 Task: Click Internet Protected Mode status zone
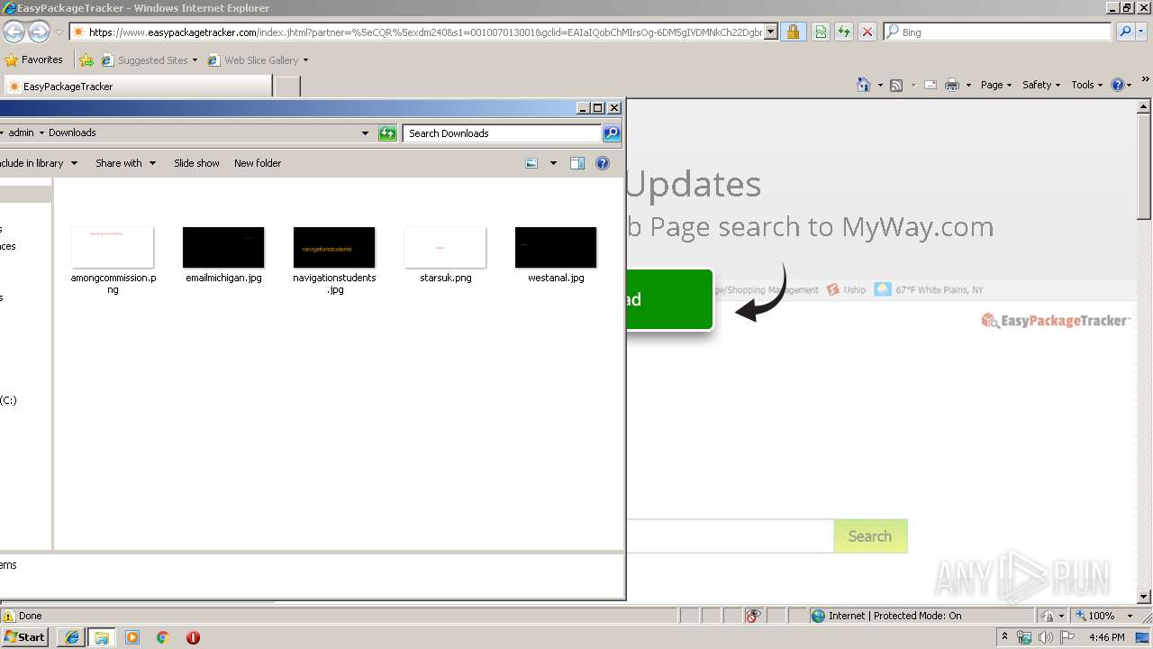(886, 616)
